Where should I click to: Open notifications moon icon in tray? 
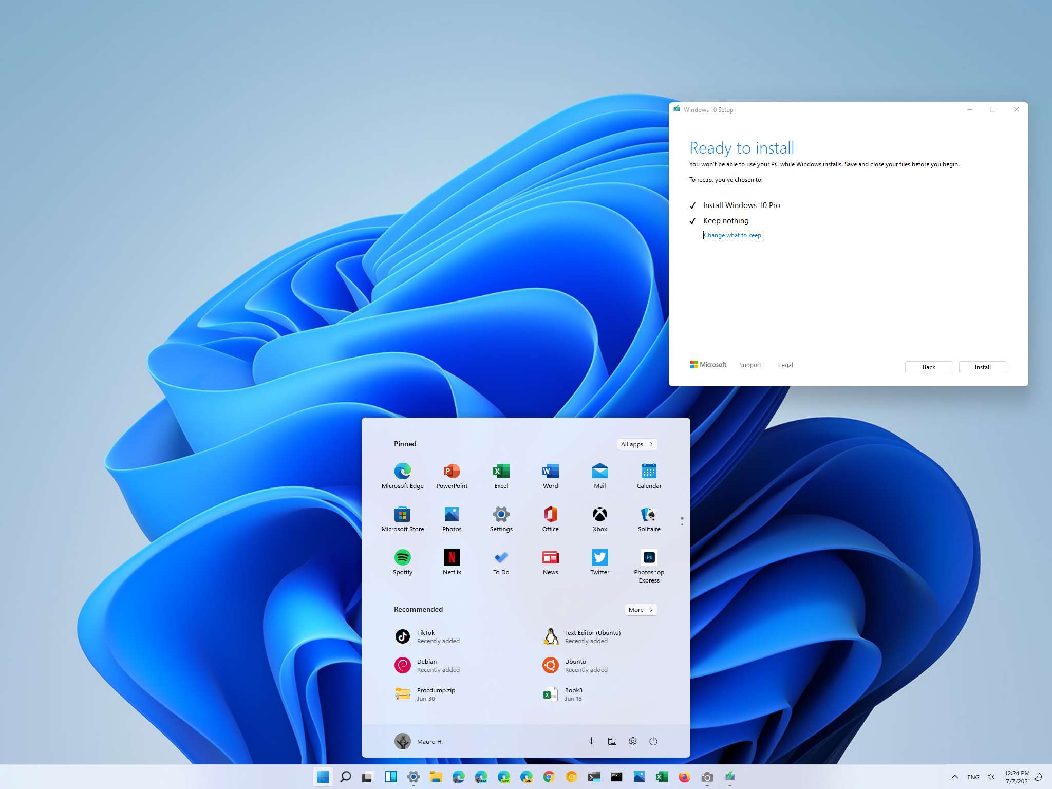click(1038, 777)
